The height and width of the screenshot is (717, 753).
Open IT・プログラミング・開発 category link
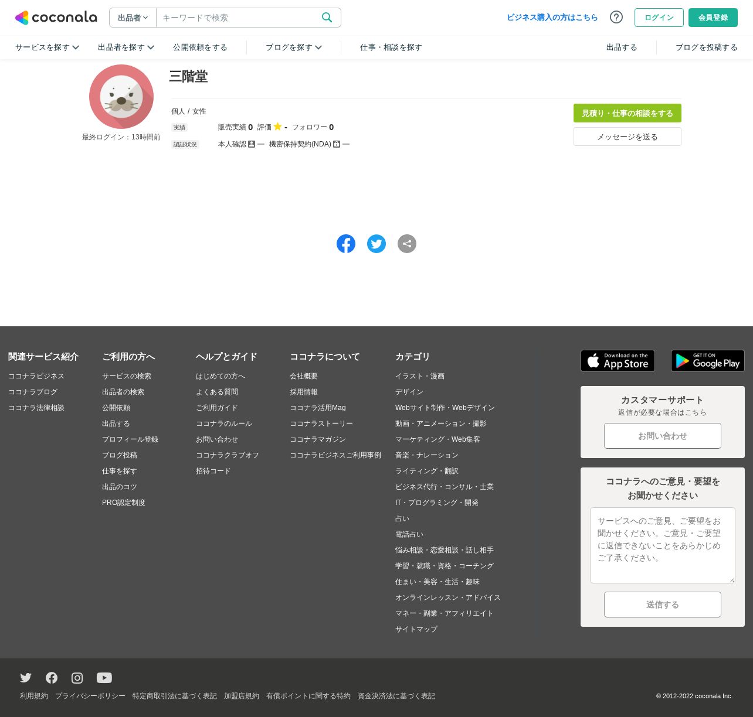pos(437,503)
